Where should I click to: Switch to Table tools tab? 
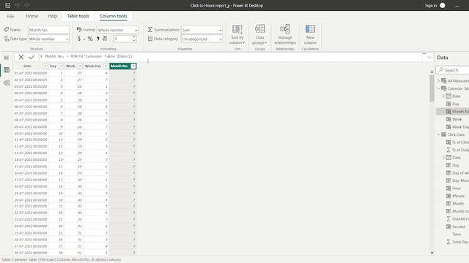point(78,16)
